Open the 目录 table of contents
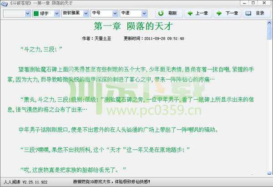Viewport: 273px width, 187px height. [257, 13]
